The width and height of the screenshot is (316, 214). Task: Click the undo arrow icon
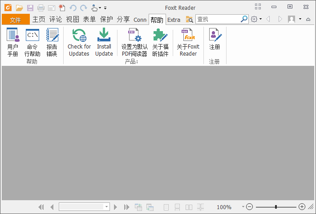pyautogui.click(x=73, y=8)
